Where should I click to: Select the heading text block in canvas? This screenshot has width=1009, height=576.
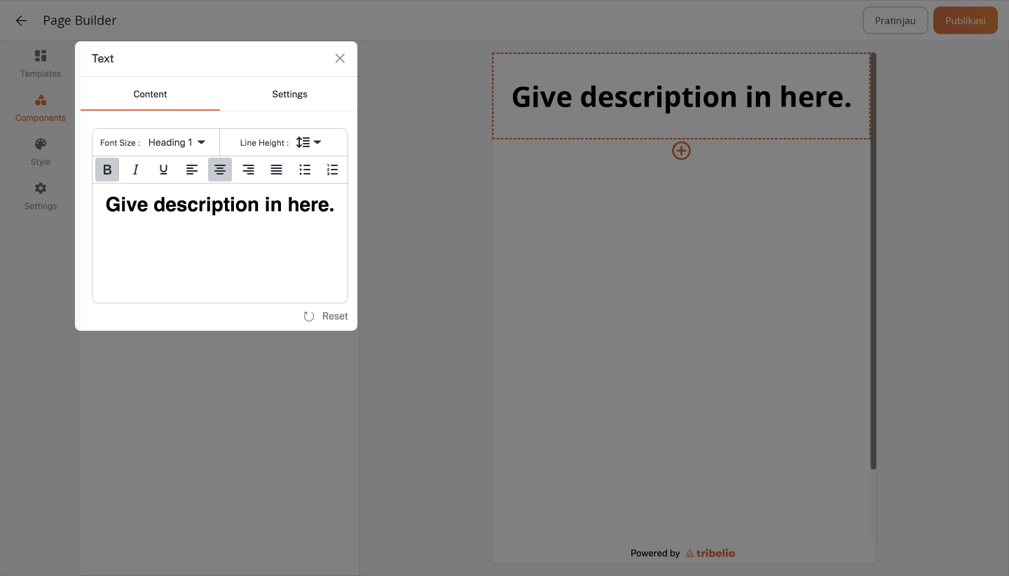click(681, 96)
